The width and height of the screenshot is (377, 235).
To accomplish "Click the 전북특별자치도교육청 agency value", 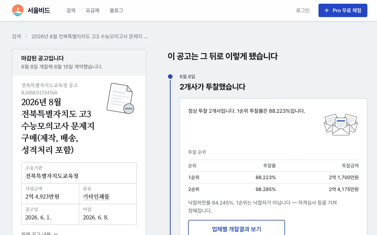I will [x=52, y=176].
